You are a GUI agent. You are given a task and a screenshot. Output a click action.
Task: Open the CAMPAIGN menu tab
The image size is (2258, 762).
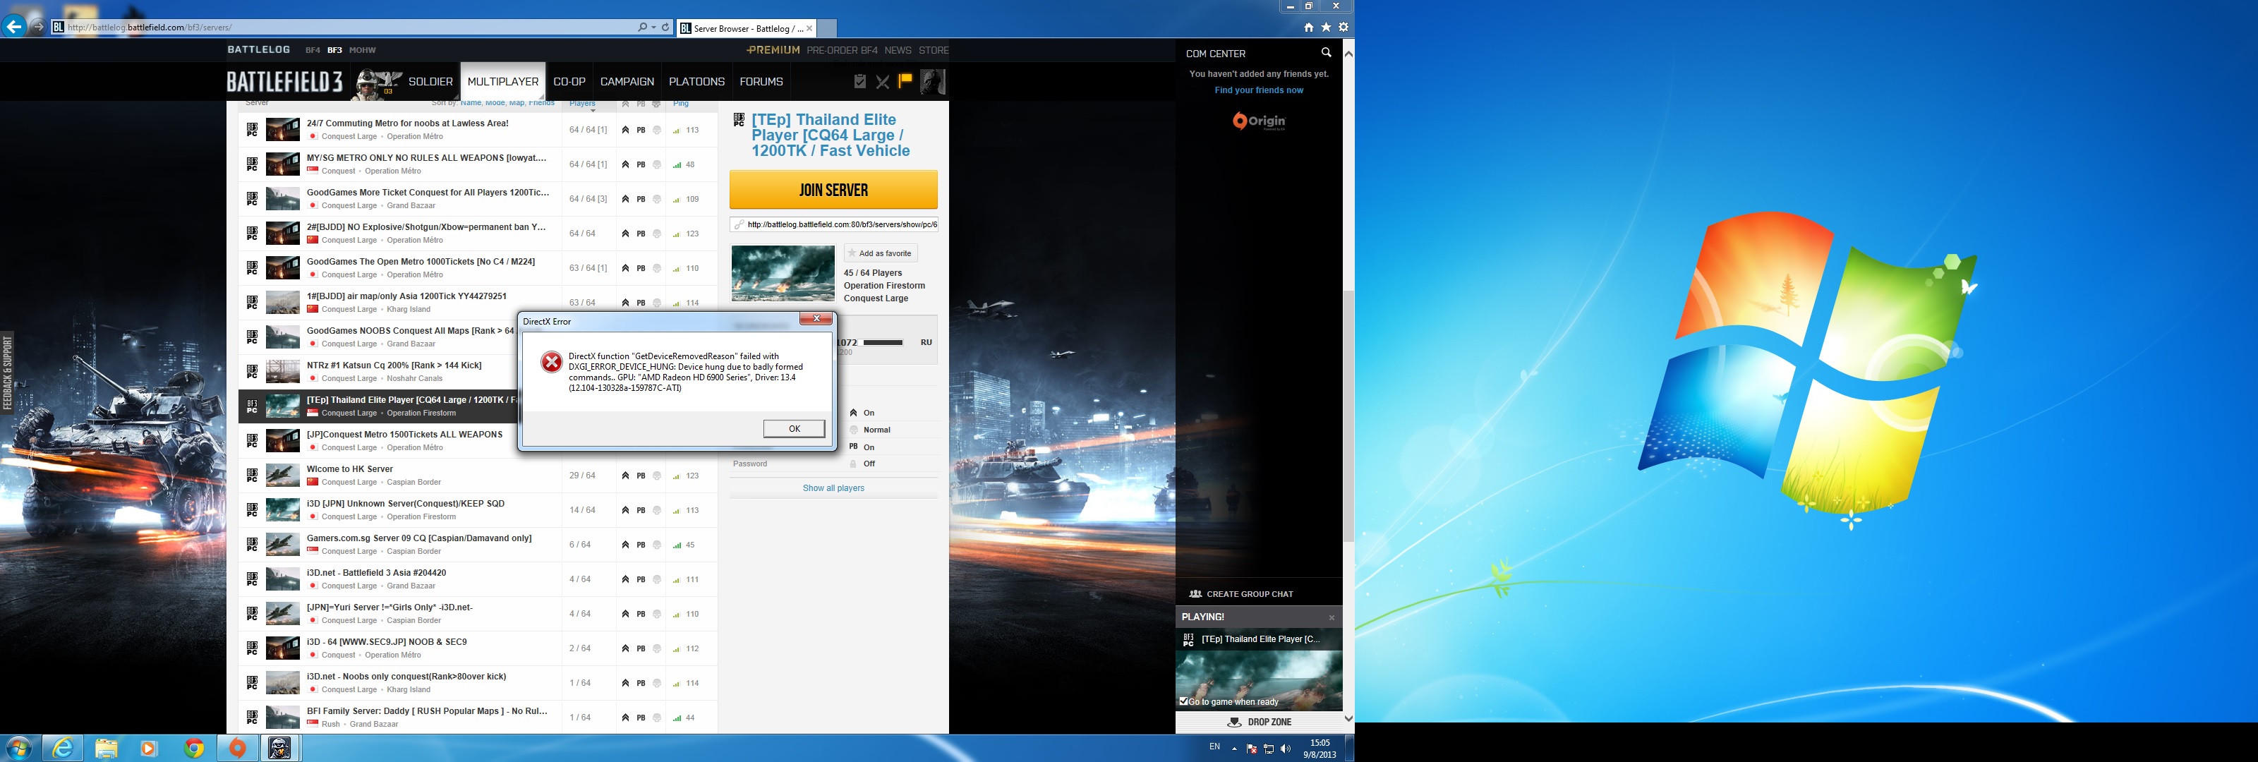[x=627, y=82]
